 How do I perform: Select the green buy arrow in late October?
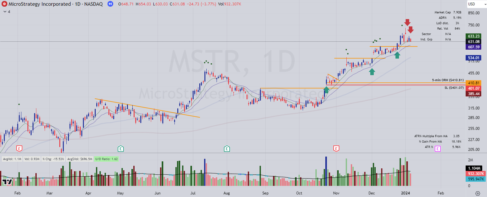[x=327, y=89]
